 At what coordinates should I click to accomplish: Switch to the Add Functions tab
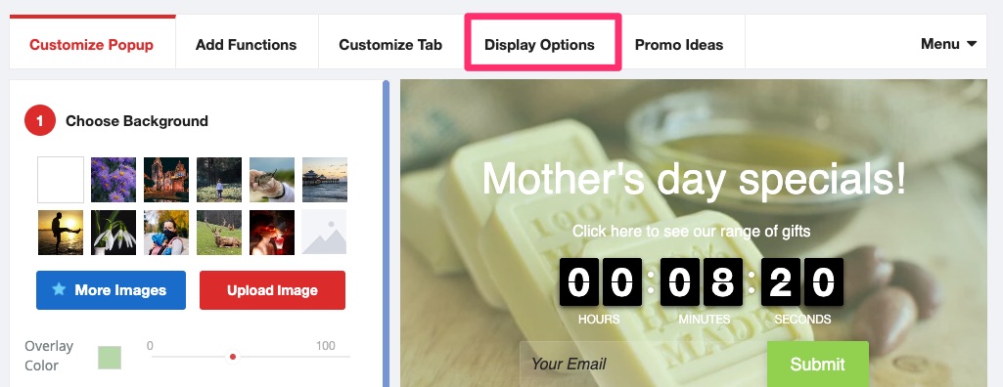coord(247,45)
